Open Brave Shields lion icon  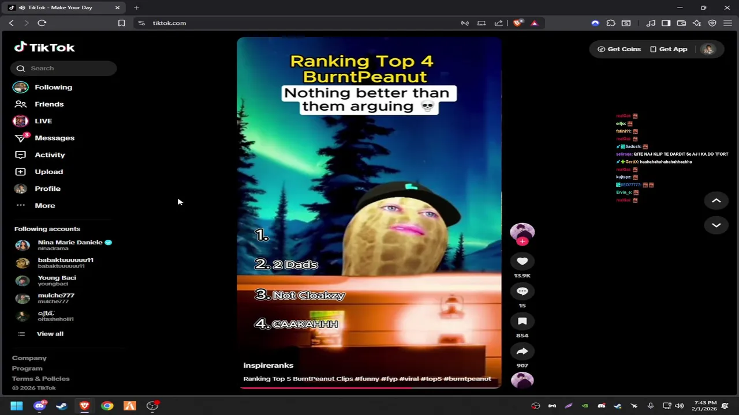(x=518, y=23)
